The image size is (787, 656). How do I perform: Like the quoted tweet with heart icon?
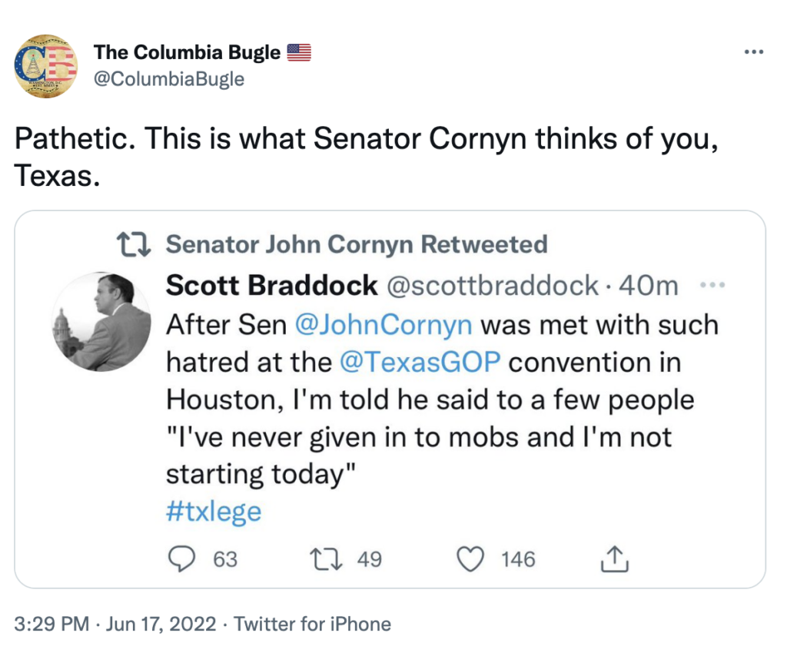pos(470,559)
